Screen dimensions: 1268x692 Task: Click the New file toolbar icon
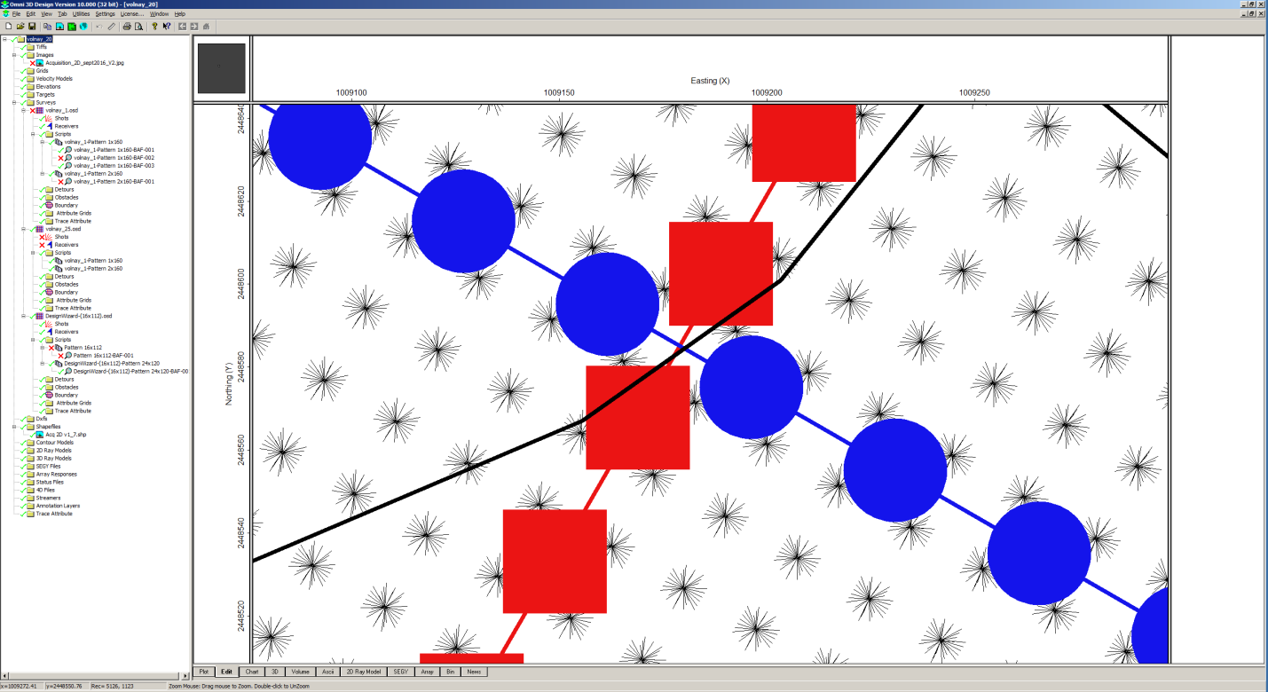pos(8,27)
